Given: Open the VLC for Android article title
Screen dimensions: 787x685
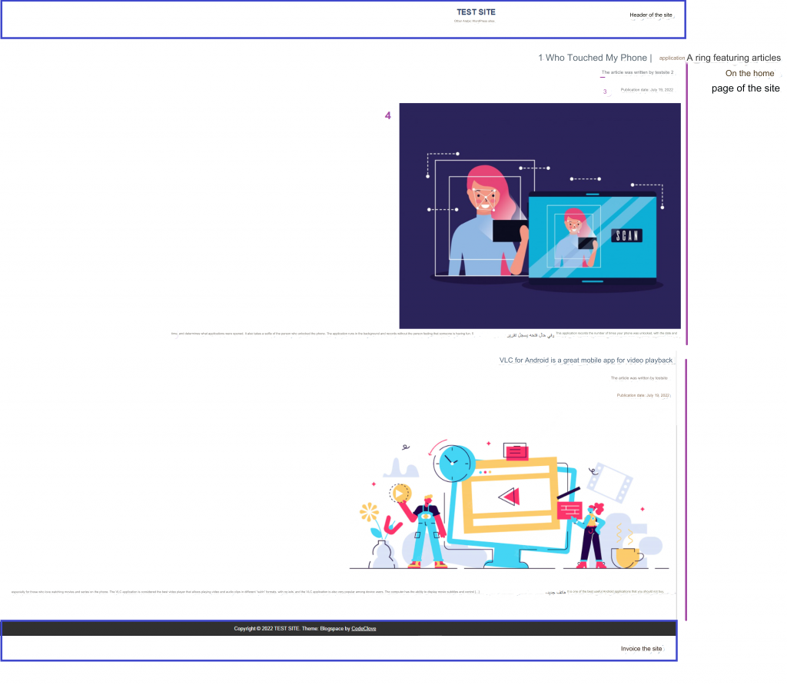Looking at the screenshot, I should point(585,360).
